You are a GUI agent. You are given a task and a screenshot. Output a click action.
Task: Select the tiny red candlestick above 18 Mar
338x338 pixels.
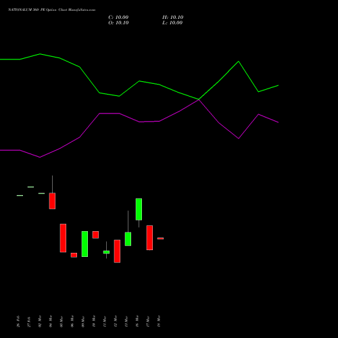[x=160, y=239]
